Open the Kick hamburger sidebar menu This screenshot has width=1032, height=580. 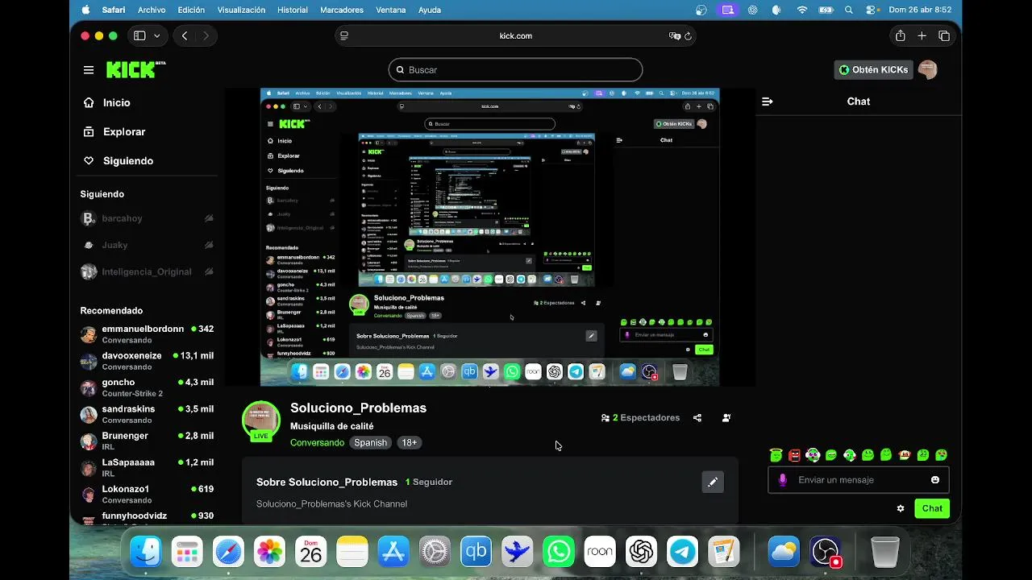click(89, 70)
